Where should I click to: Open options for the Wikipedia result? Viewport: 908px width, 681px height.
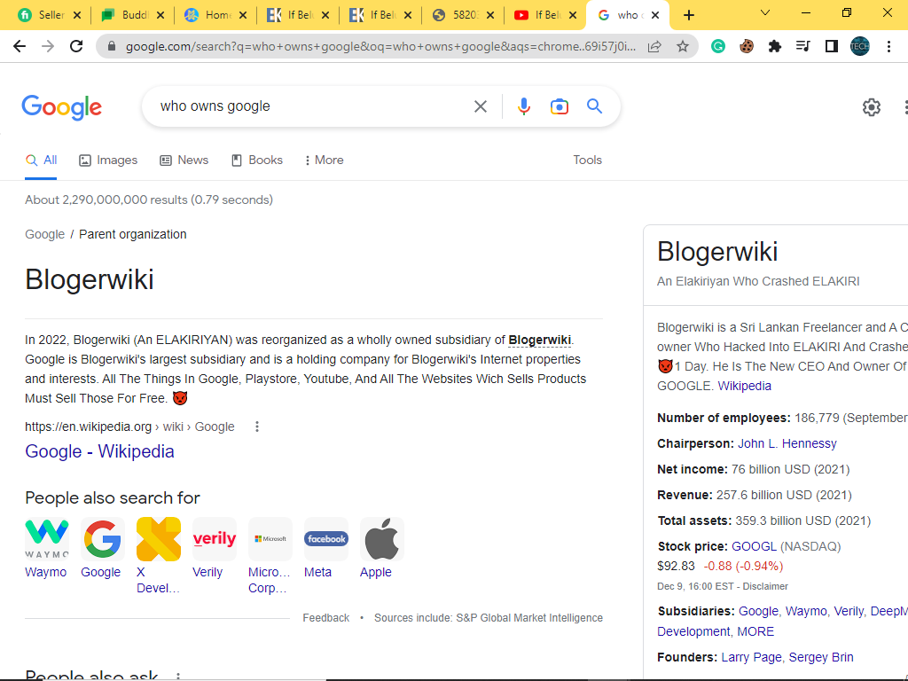[x=257, y=427]
